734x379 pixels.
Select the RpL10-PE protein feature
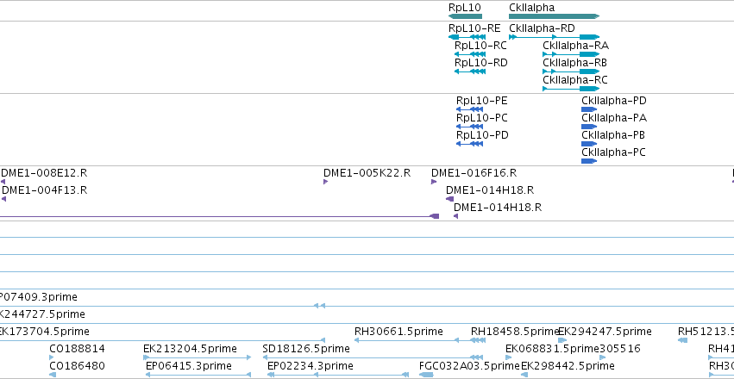[x=469, y=109]
